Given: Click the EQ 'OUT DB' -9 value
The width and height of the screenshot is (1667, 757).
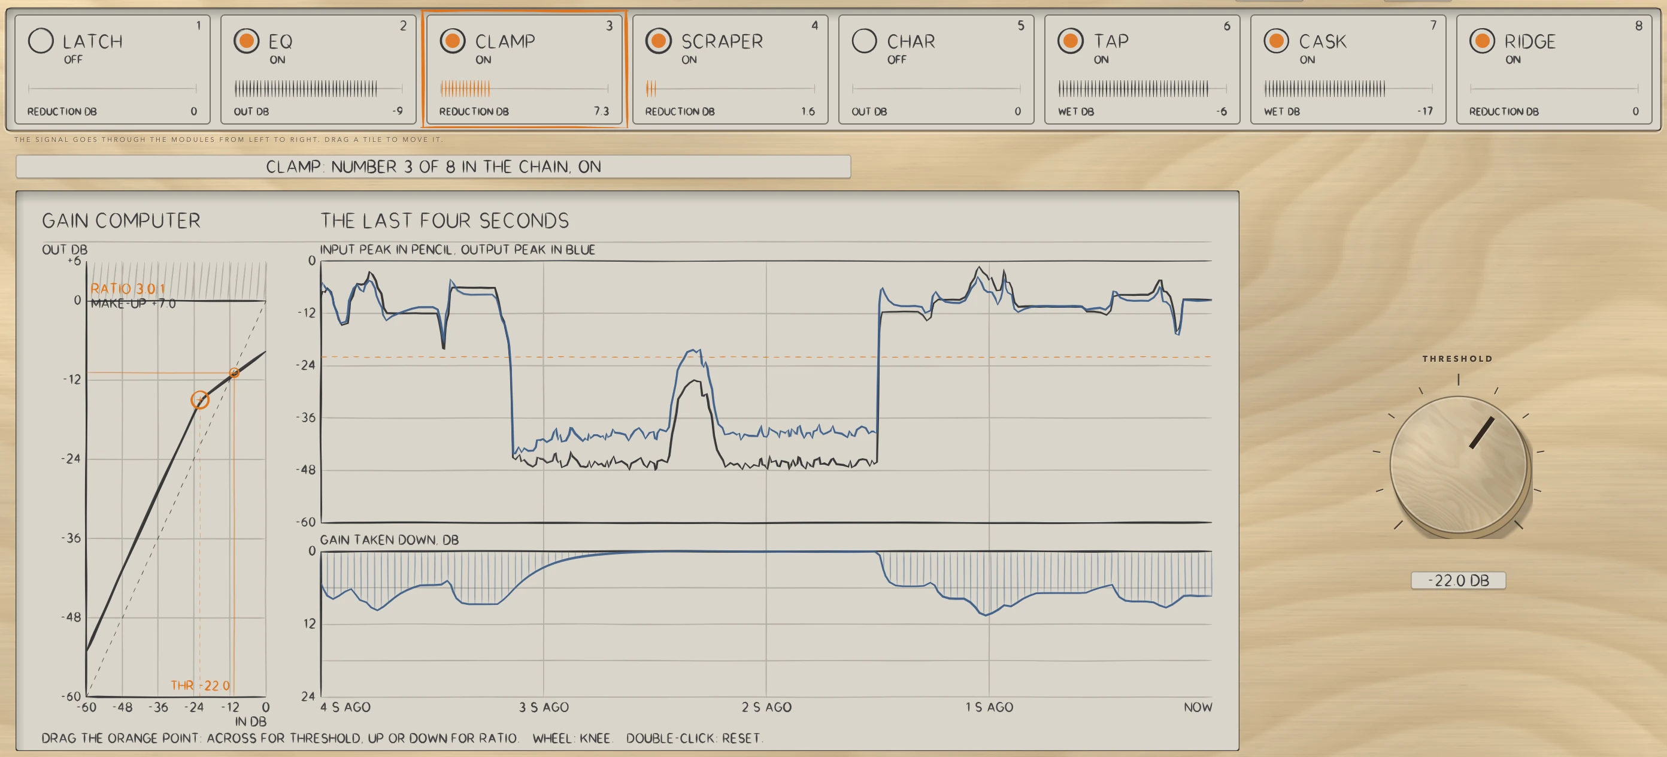Looking at the screenshot, I should 398,111.
